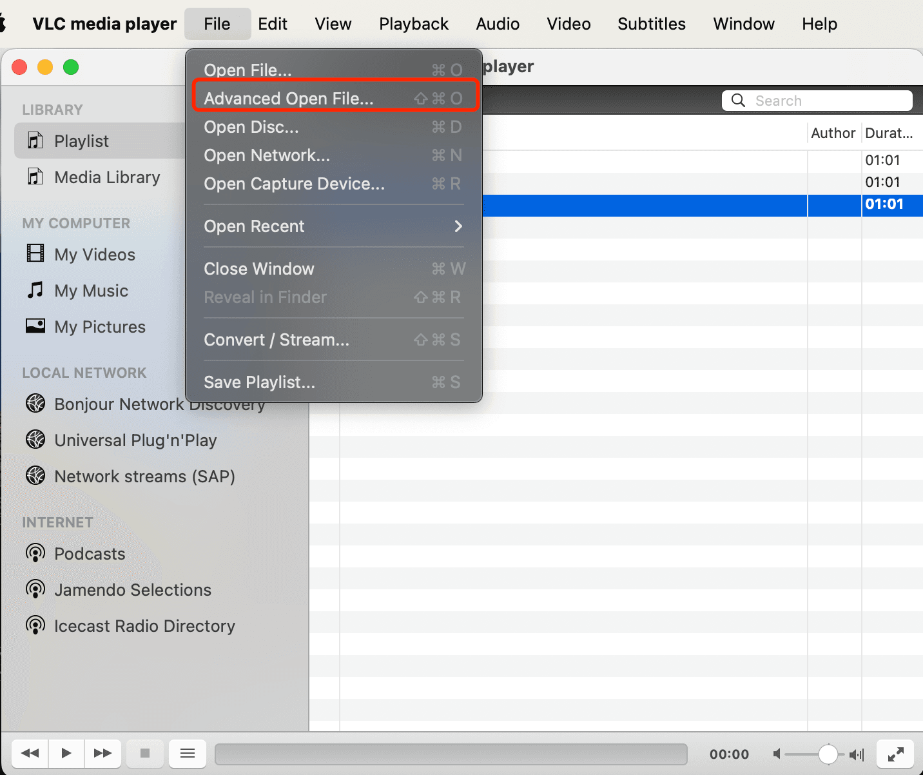
Task: Select Open Network... menu entry
Action: tap(334, 155)
